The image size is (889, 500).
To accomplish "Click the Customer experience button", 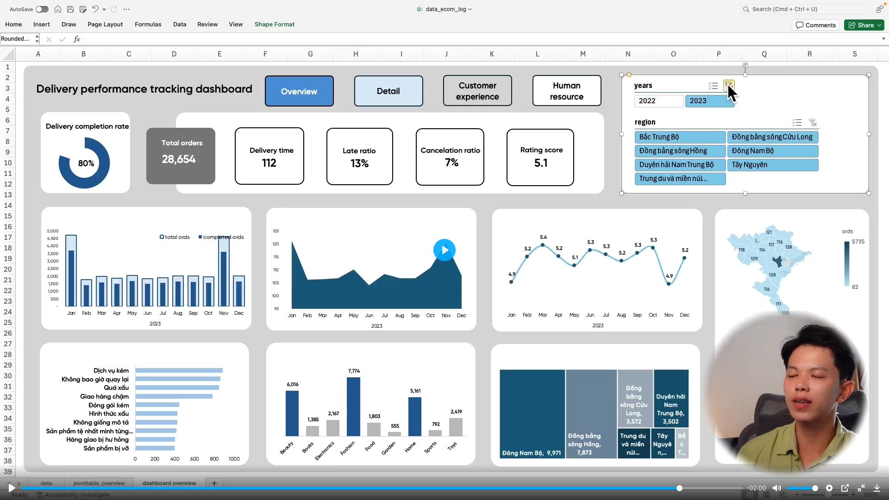I will 477,91.
